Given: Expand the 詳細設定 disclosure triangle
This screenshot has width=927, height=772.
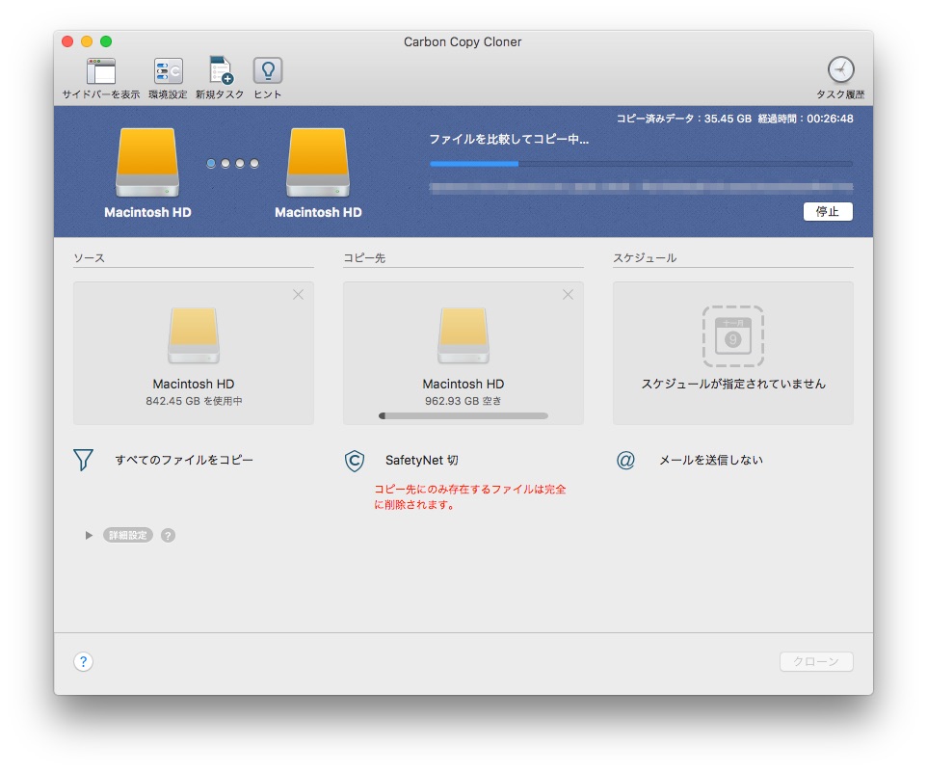Looking at the screenshot, I should click(x=89, y=536).
